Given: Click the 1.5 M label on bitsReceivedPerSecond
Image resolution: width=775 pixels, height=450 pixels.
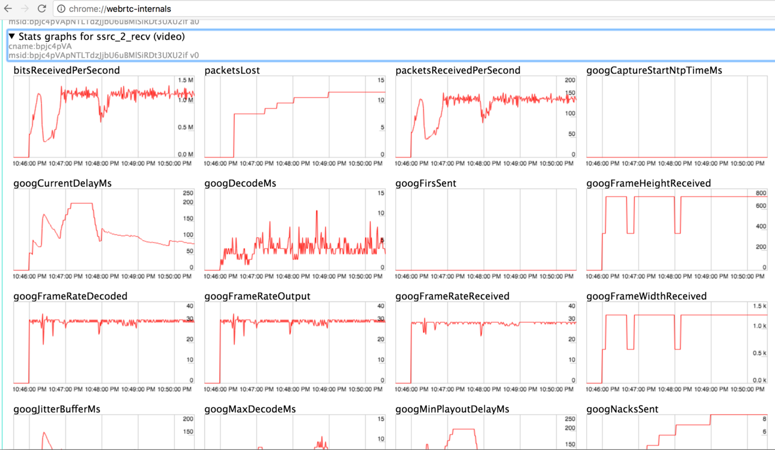Looking at the screenshot, I should tap(185, 80).
